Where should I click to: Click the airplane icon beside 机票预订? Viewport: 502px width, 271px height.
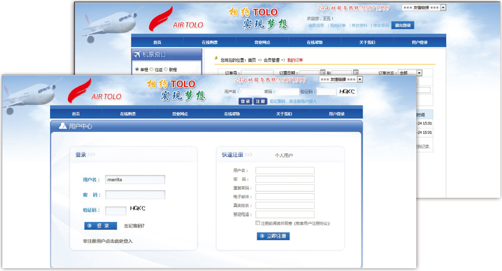coord(137,55)
